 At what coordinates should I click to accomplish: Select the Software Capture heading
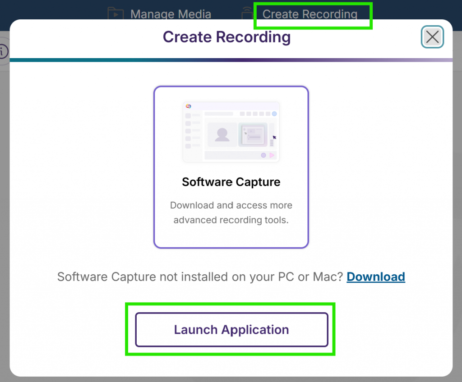coord(231,182)
